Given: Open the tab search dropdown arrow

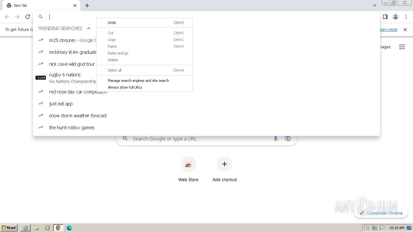Looking at the screenshot, I should (x=374, y=5).
